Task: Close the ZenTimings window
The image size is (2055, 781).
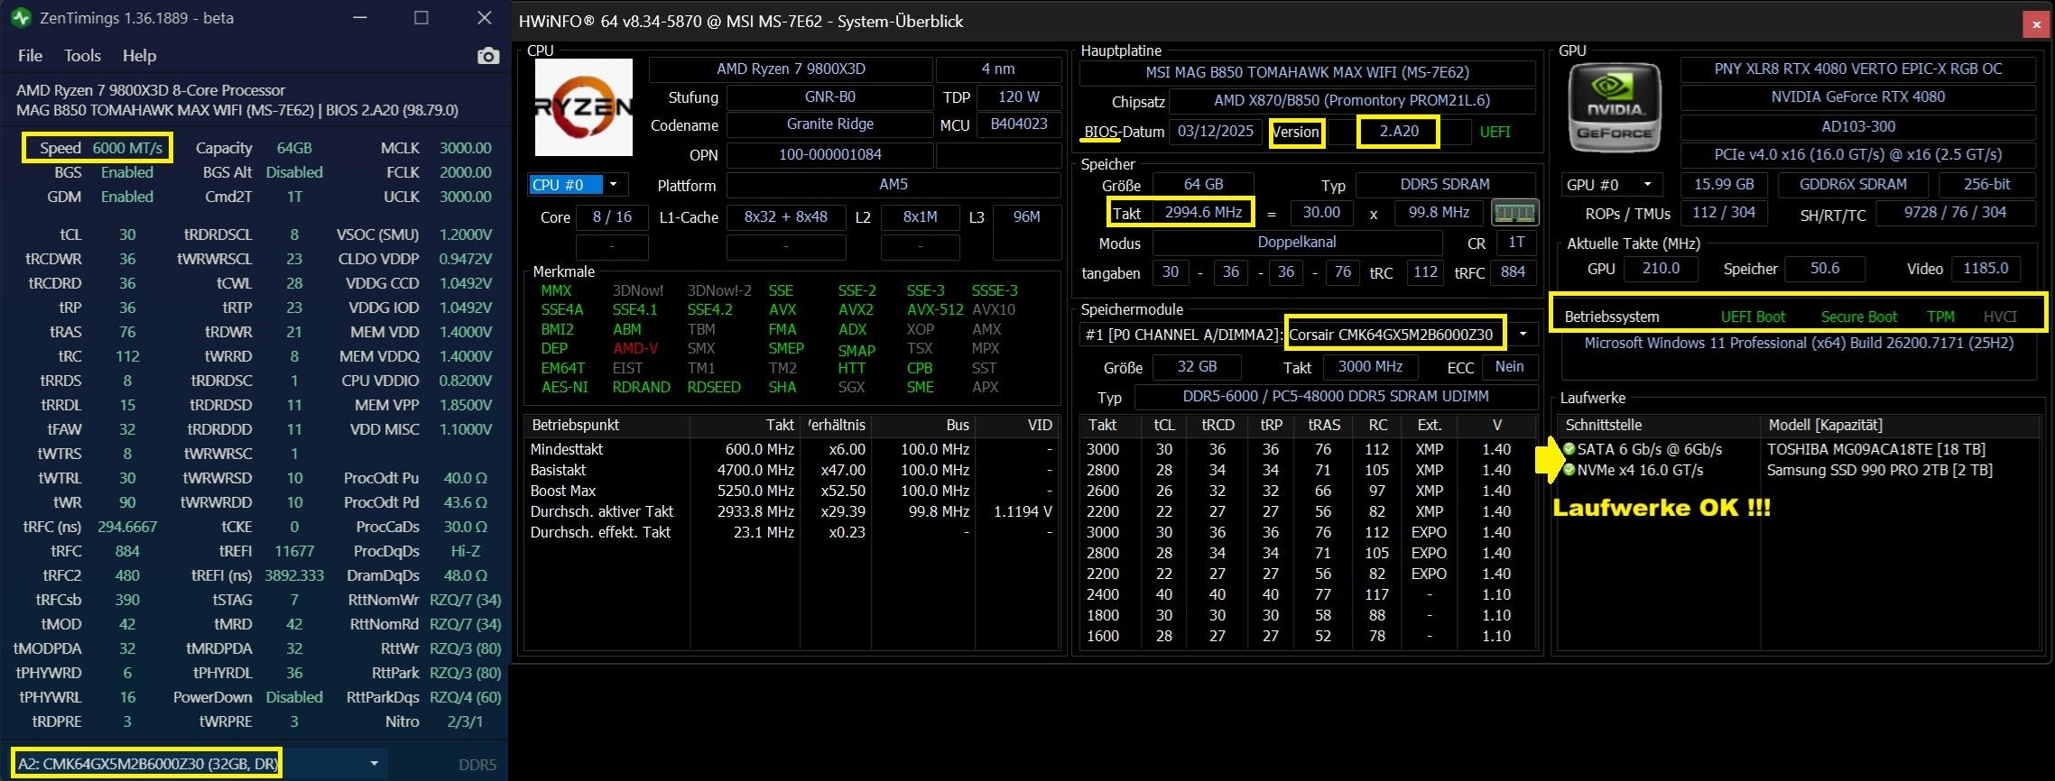Action: (x=485, y=18)
